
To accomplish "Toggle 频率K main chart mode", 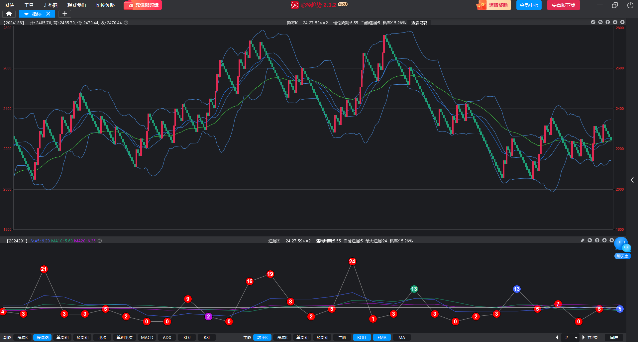I will (x=263, y=337).
